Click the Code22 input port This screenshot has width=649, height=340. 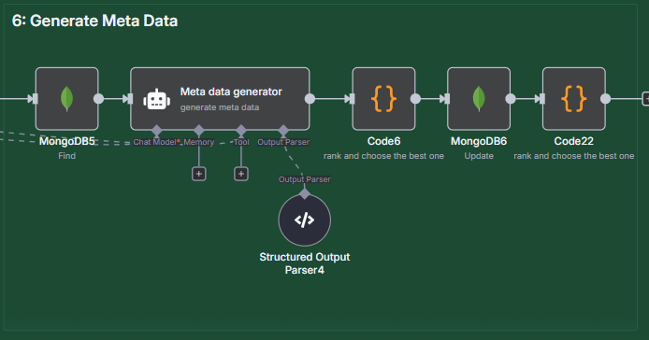542,99
